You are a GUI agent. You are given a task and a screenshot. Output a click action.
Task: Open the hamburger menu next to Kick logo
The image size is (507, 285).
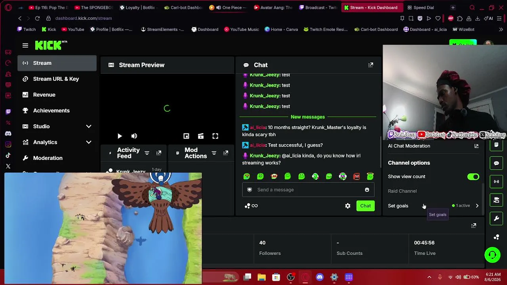tap(25, 46)
